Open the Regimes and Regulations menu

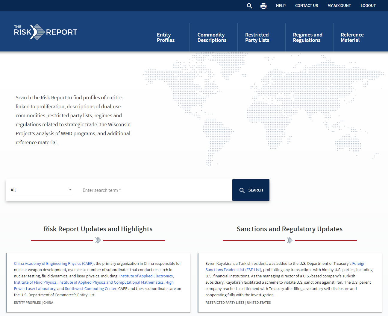coord(307,37)
